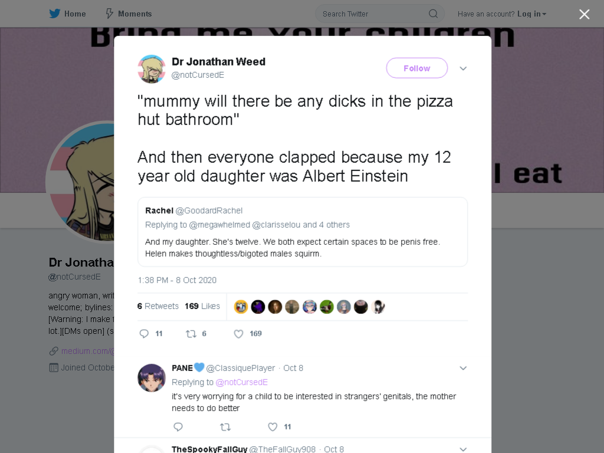Viewport: 604px width, 453px height.
Task: Close the tweet overlay with X
Action: pyautogui.click(x=585, y=14)
